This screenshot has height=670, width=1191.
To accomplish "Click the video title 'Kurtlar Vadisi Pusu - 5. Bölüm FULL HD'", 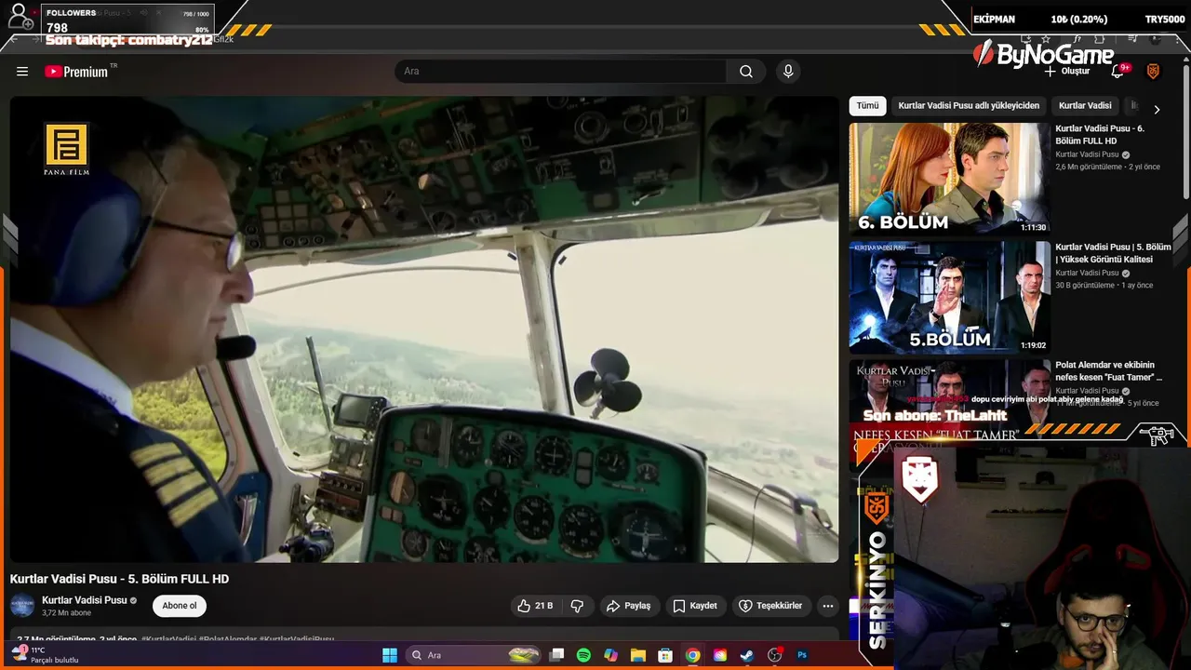I will [x=119, y=579].
